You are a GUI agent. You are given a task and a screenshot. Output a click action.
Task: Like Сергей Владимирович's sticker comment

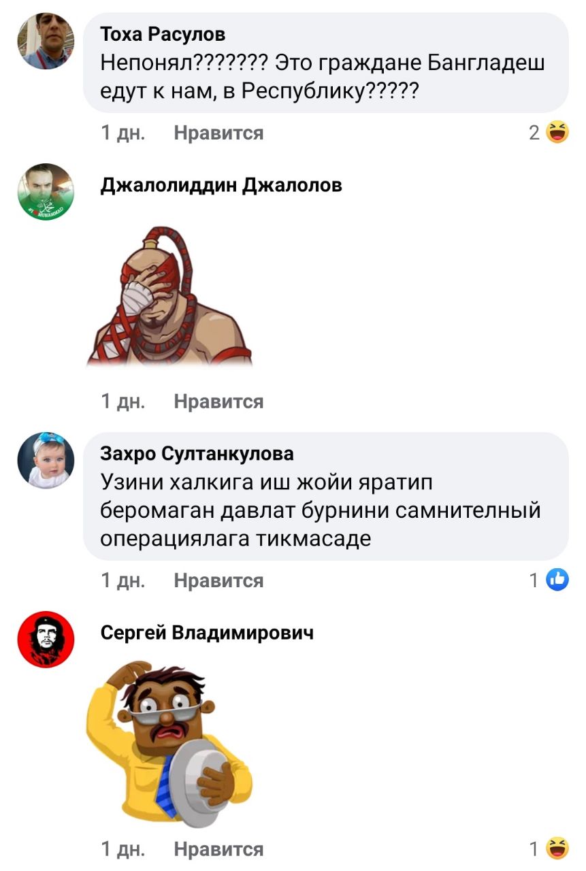click(218, 849)
